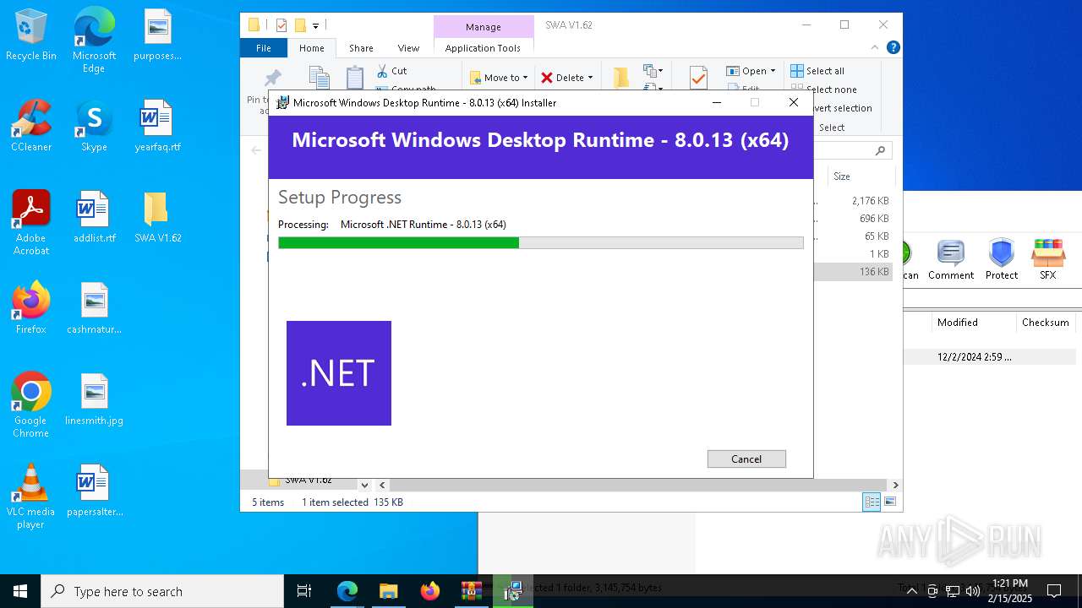
Task: Open the CCleaner desktop shortcut
Action: (x=31, y=127)
